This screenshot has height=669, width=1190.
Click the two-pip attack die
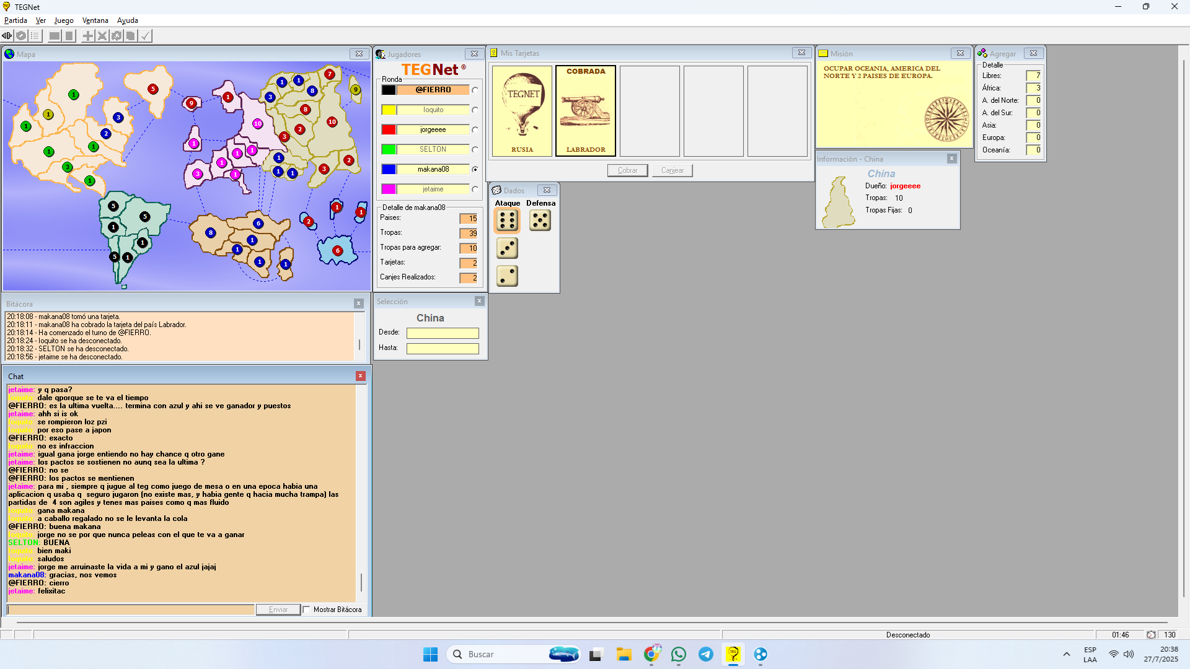click(x=507, y=276)
